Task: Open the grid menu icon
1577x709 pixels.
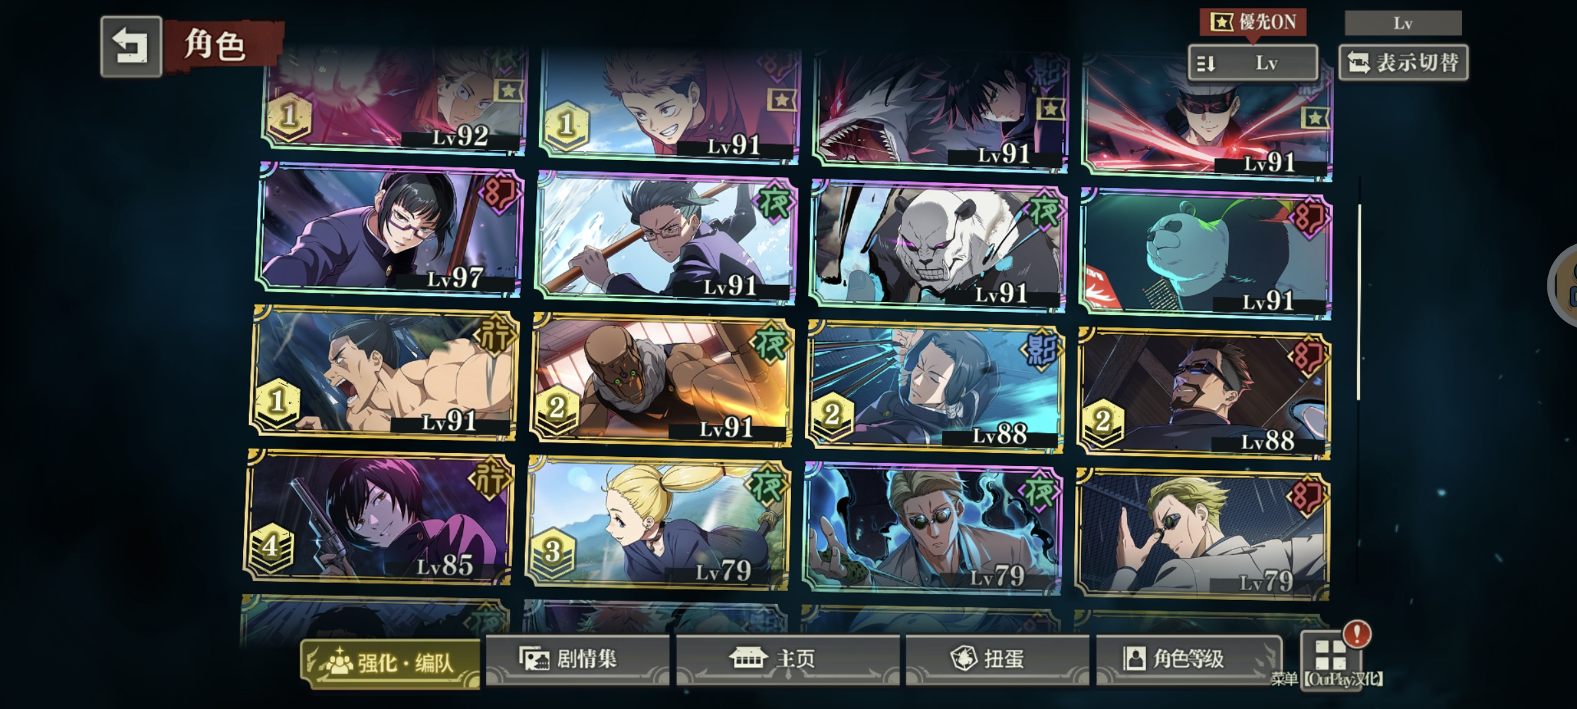Action: coord(1331,655)
